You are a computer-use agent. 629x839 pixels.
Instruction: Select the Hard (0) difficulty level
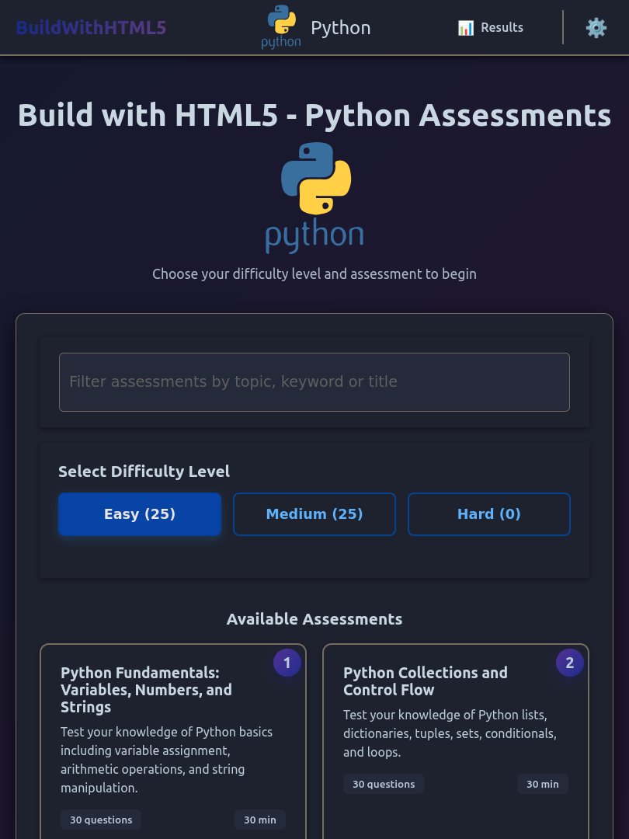tap(489, 513)
